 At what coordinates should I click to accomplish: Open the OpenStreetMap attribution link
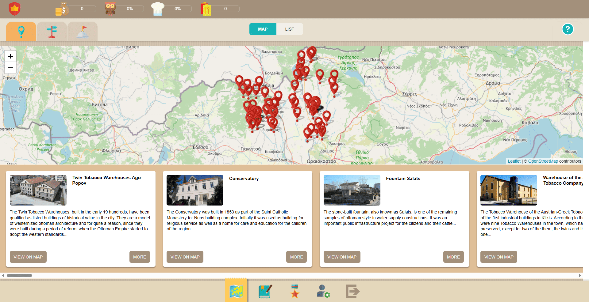point(543,161)
